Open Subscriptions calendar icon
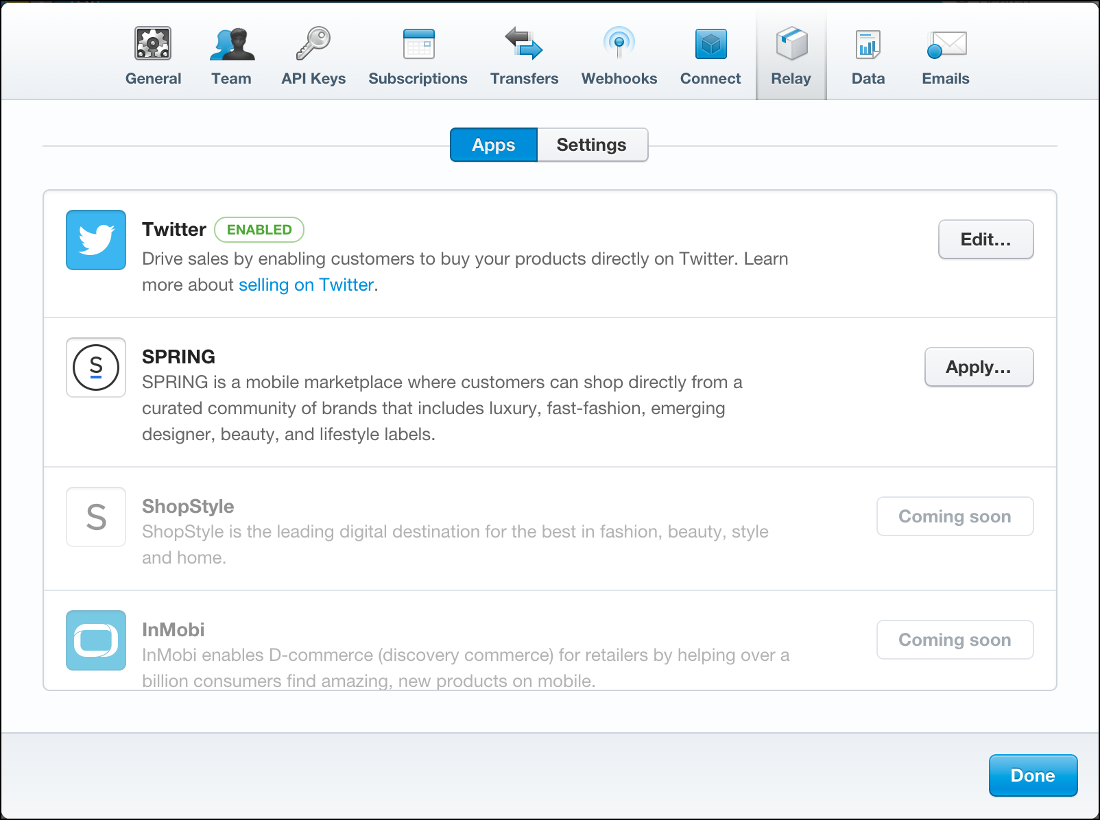1100x820 pixels. [x=418, y=45]
